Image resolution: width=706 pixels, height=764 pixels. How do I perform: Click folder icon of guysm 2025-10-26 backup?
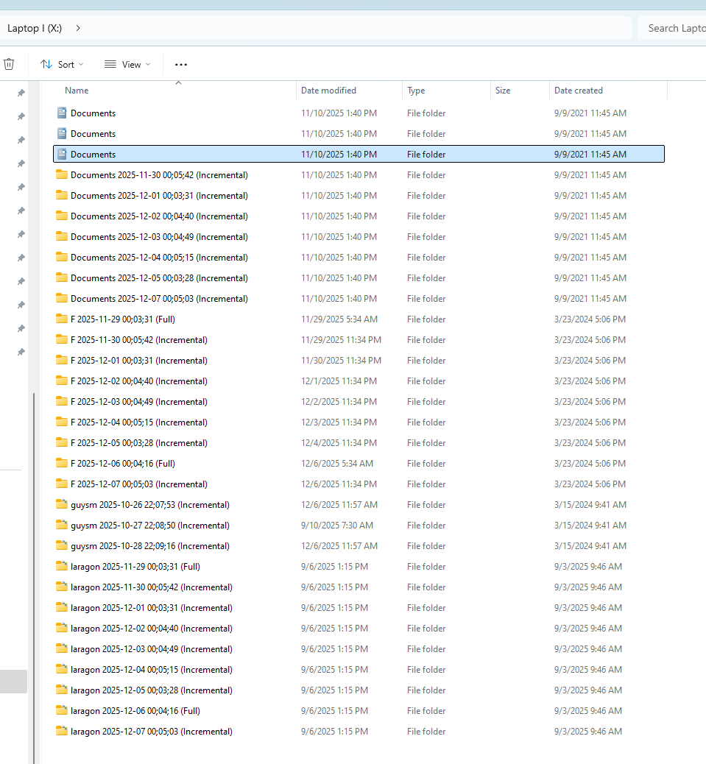pyautogui.click(x=62, y=505)
